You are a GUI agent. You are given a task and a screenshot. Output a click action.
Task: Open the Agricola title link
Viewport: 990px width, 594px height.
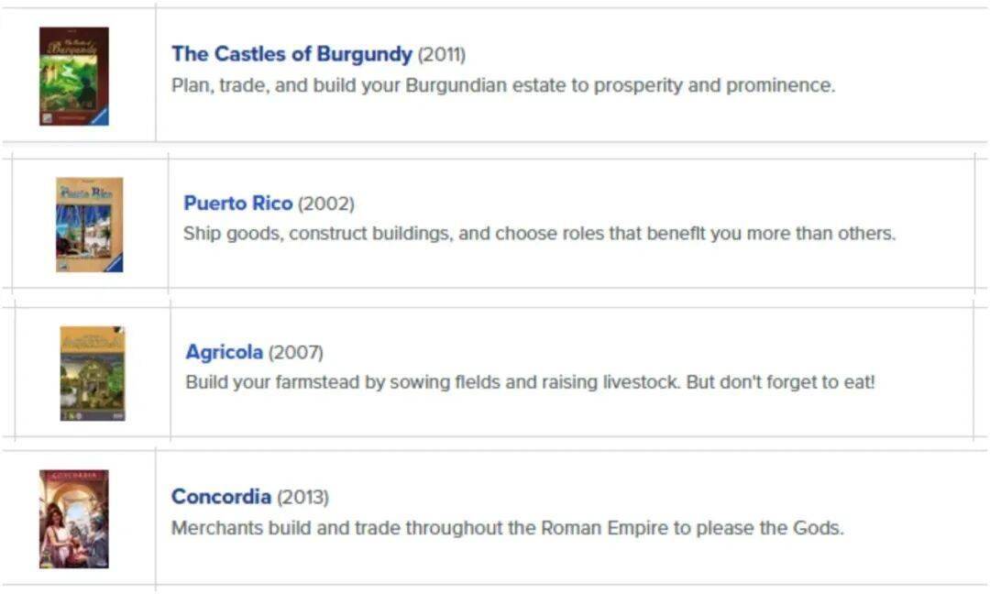pos(224,352)
